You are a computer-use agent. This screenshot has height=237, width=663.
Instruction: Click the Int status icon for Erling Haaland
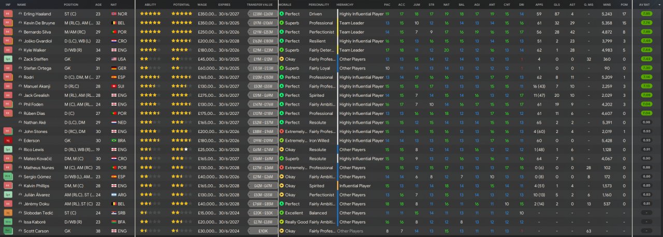pyautogui.click(x=8, y=14)
